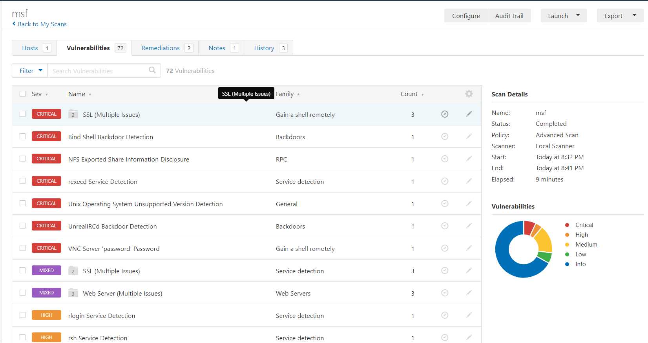
Task: Sort by the Count column header
Action: 412,94
